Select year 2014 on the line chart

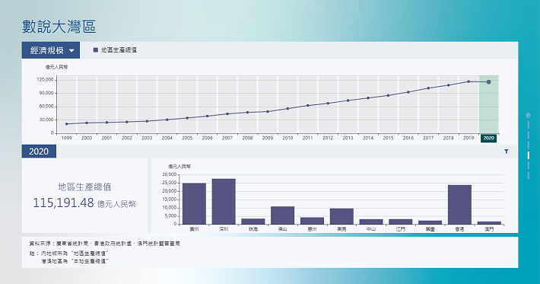(368, 139)
